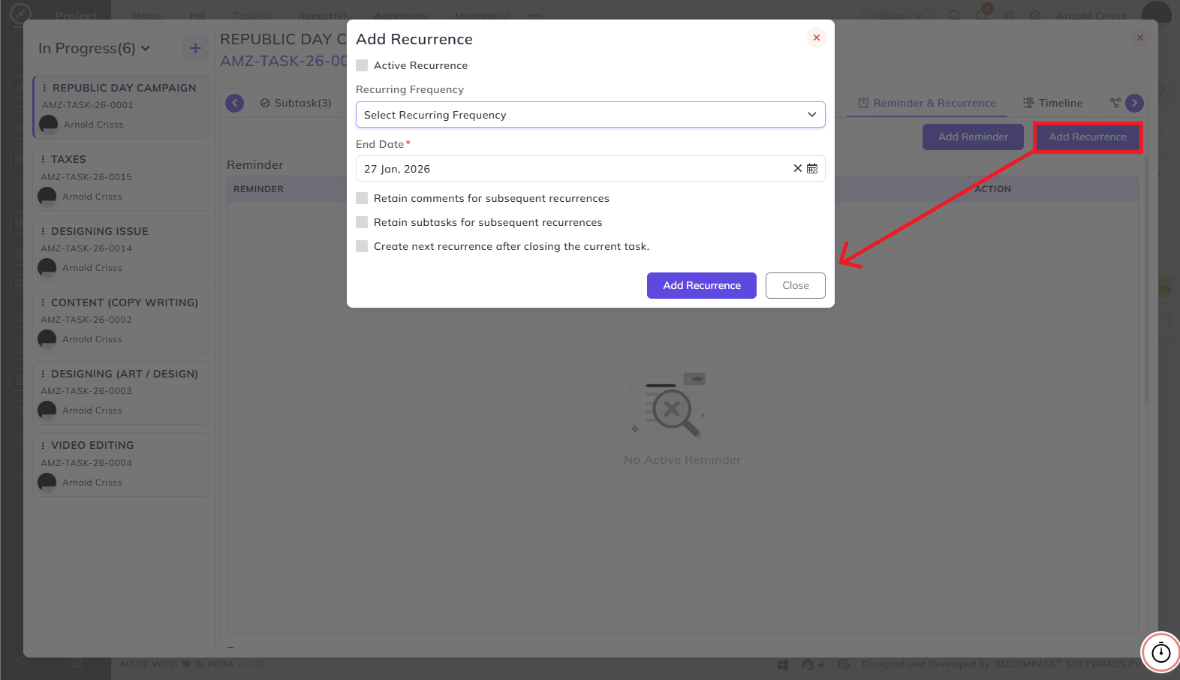Click the REMINDER column header
Viewport: 1180px width, 680px height.
click(x=258, y=189)
